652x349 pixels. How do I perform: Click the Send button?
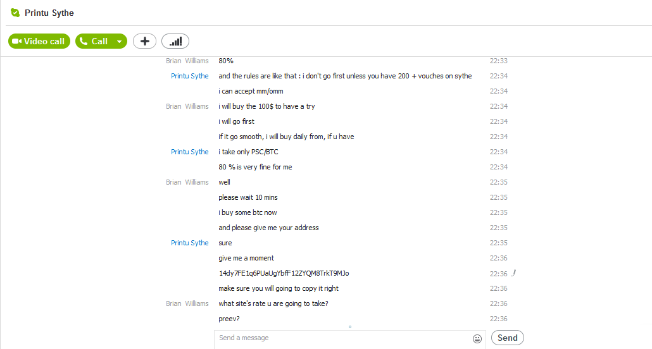pos(507,338)
